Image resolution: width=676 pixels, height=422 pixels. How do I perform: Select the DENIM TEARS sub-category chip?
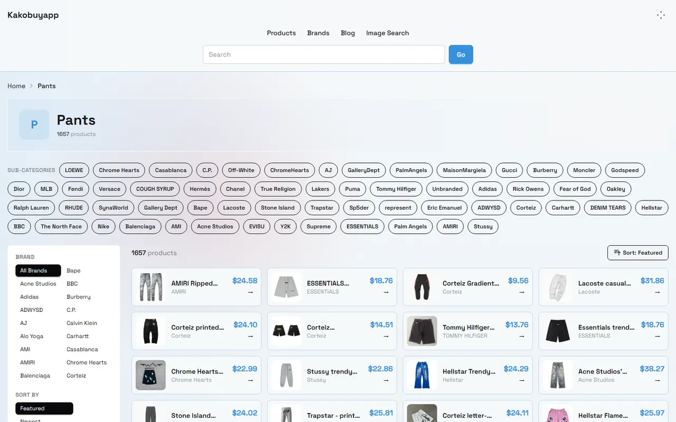point(608,208)
